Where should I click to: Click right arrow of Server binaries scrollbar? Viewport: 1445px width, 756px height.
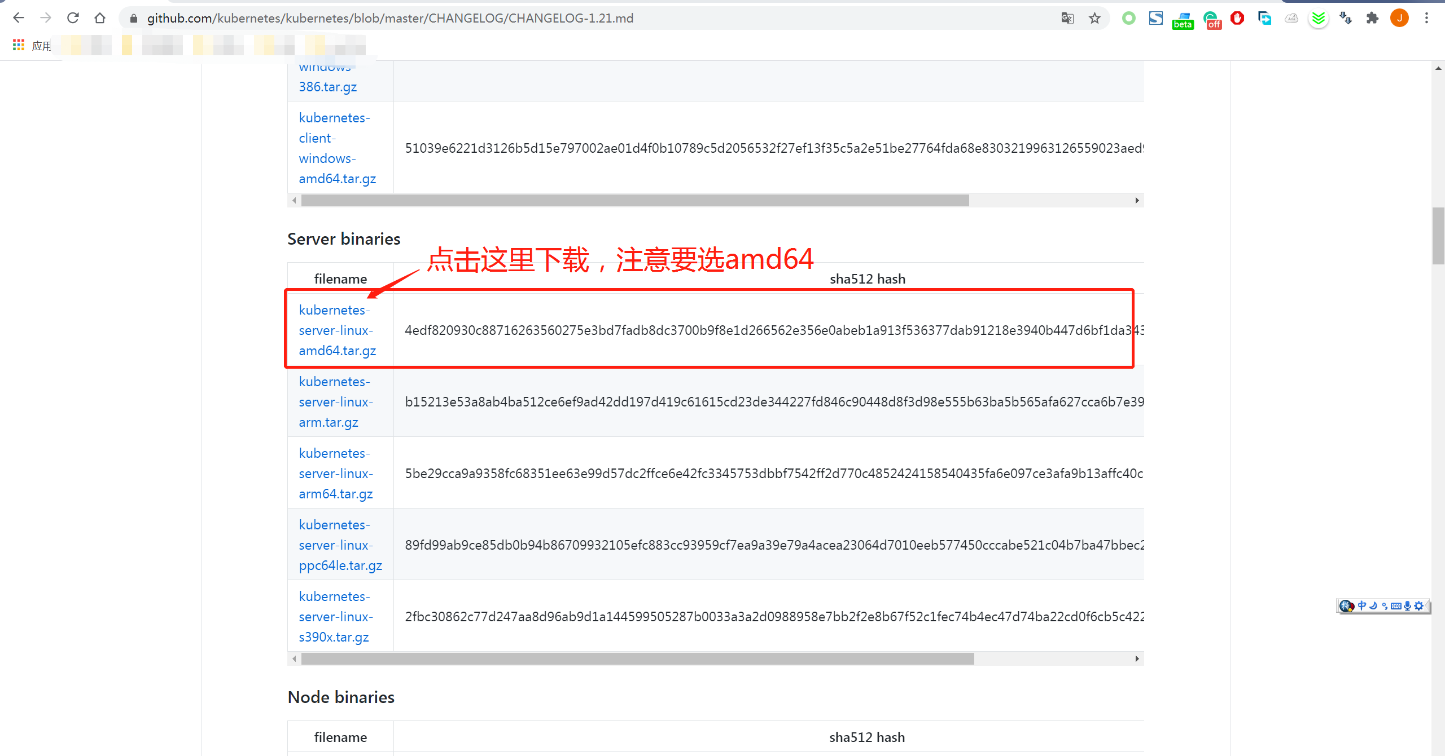(x=1137, y=658)
